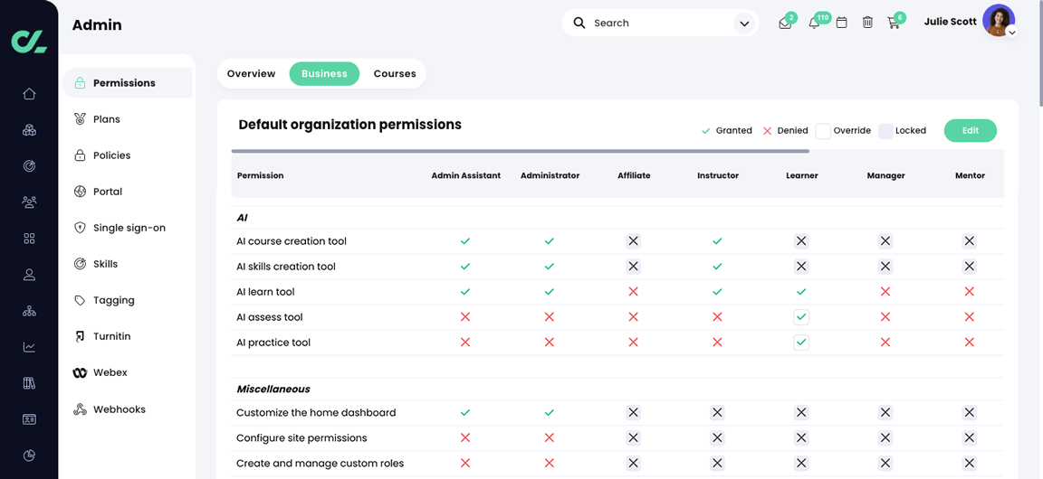
Task: Toggle Learner override for AI practice tool
Action: coord(801,343)
